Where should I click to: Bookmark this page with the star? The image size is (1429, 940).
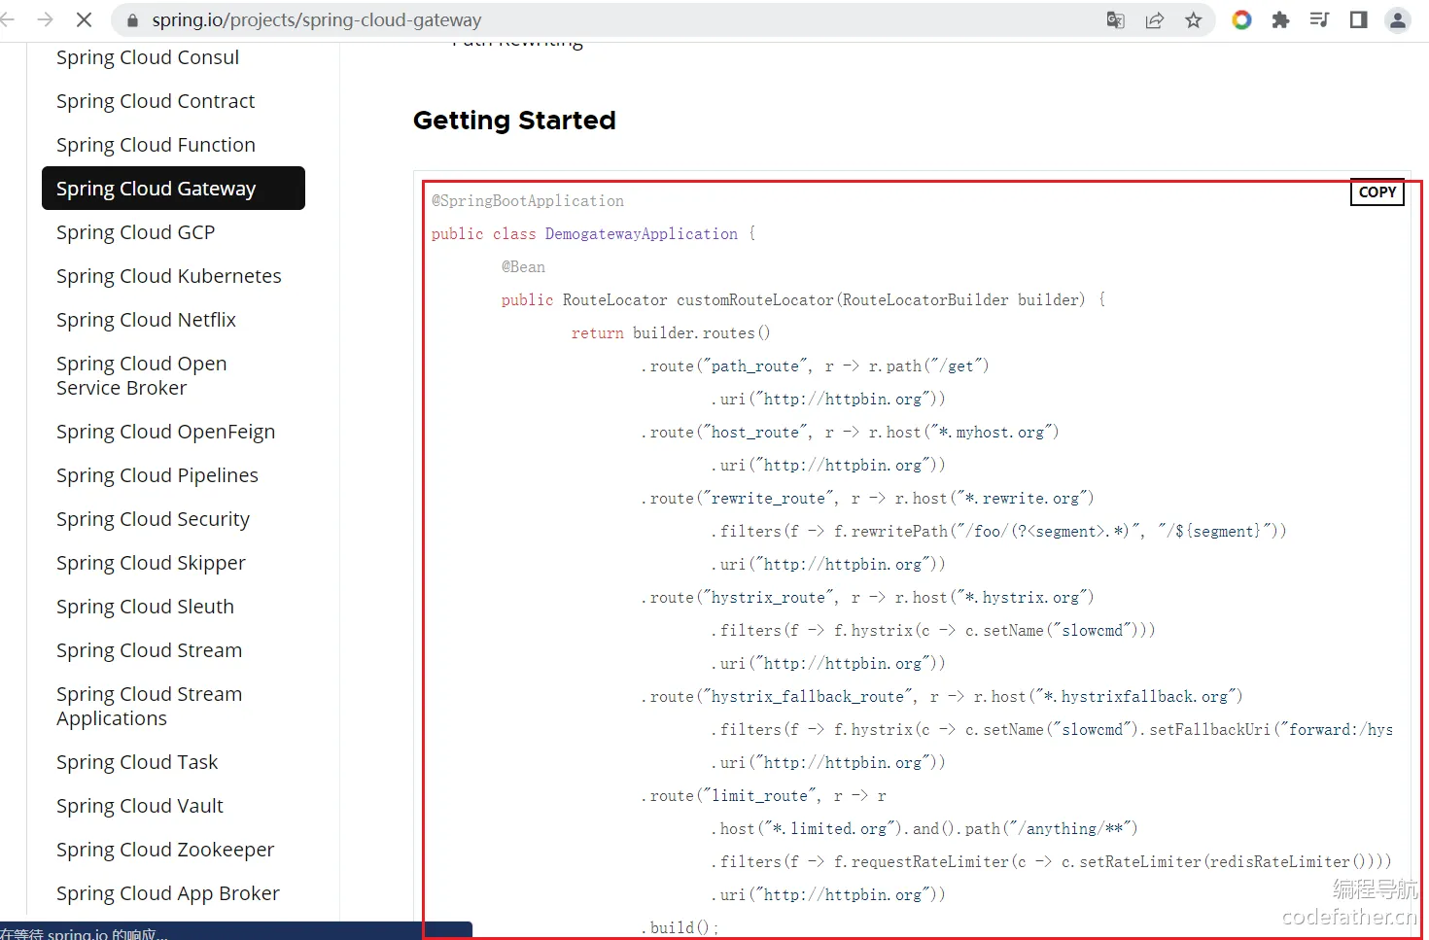point(1194,20)
